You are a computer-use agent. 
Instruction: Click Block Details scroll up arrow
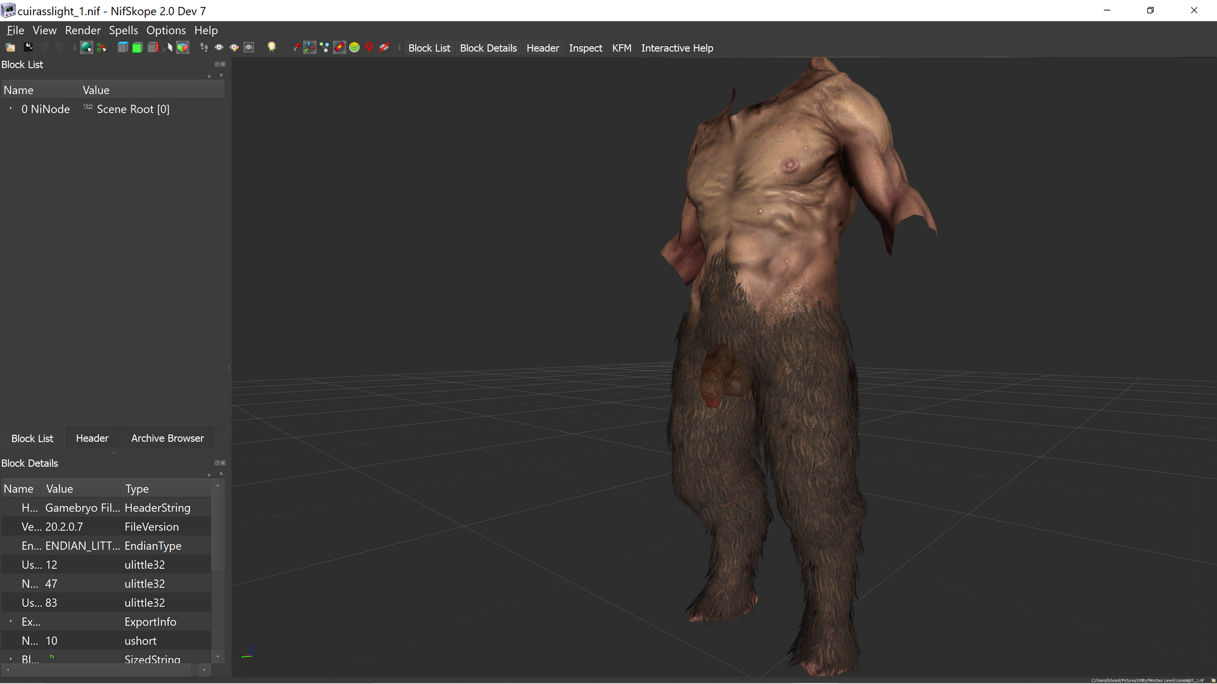[x=217, y=486]
